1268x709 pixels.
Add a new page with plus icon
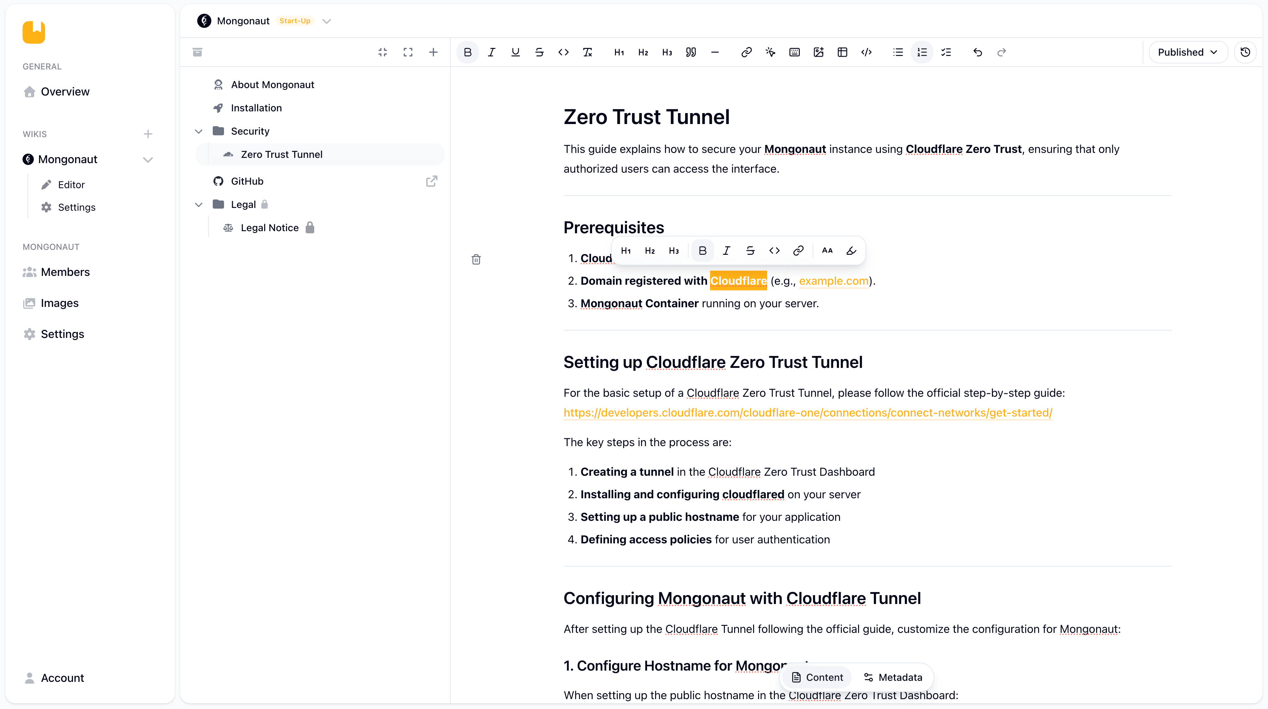coord(433,52)
